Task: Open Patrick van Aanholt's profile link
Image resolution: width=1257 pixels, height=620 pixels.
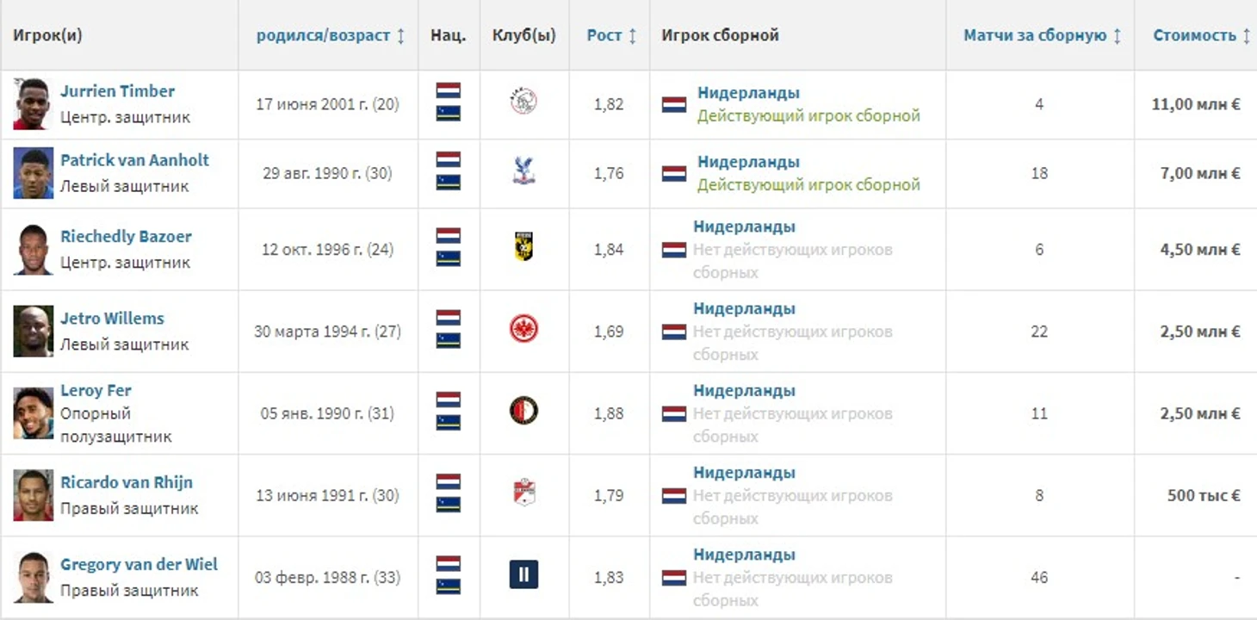Action: (134, 160)
